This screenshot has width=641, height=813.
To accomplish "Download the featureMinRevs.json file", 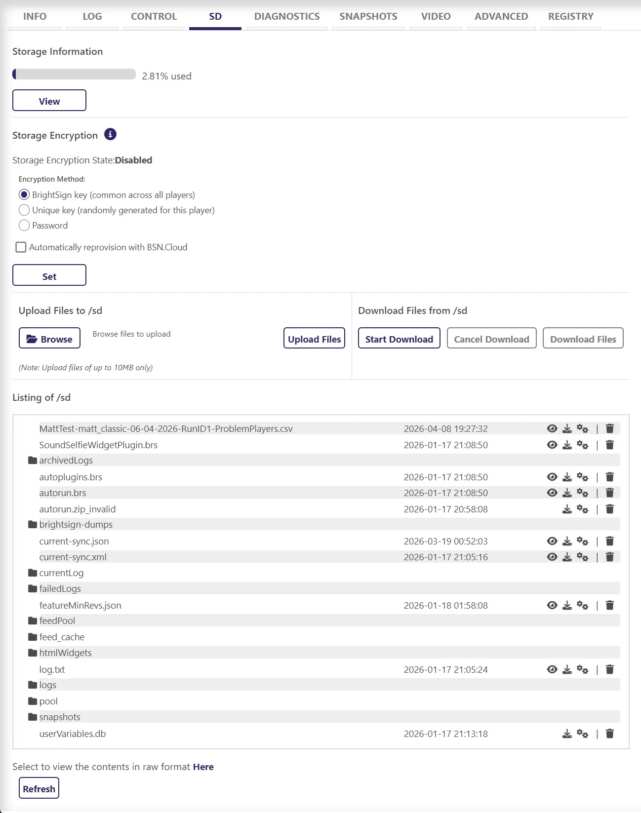I will pyautogui.click(x=567, y=605).
